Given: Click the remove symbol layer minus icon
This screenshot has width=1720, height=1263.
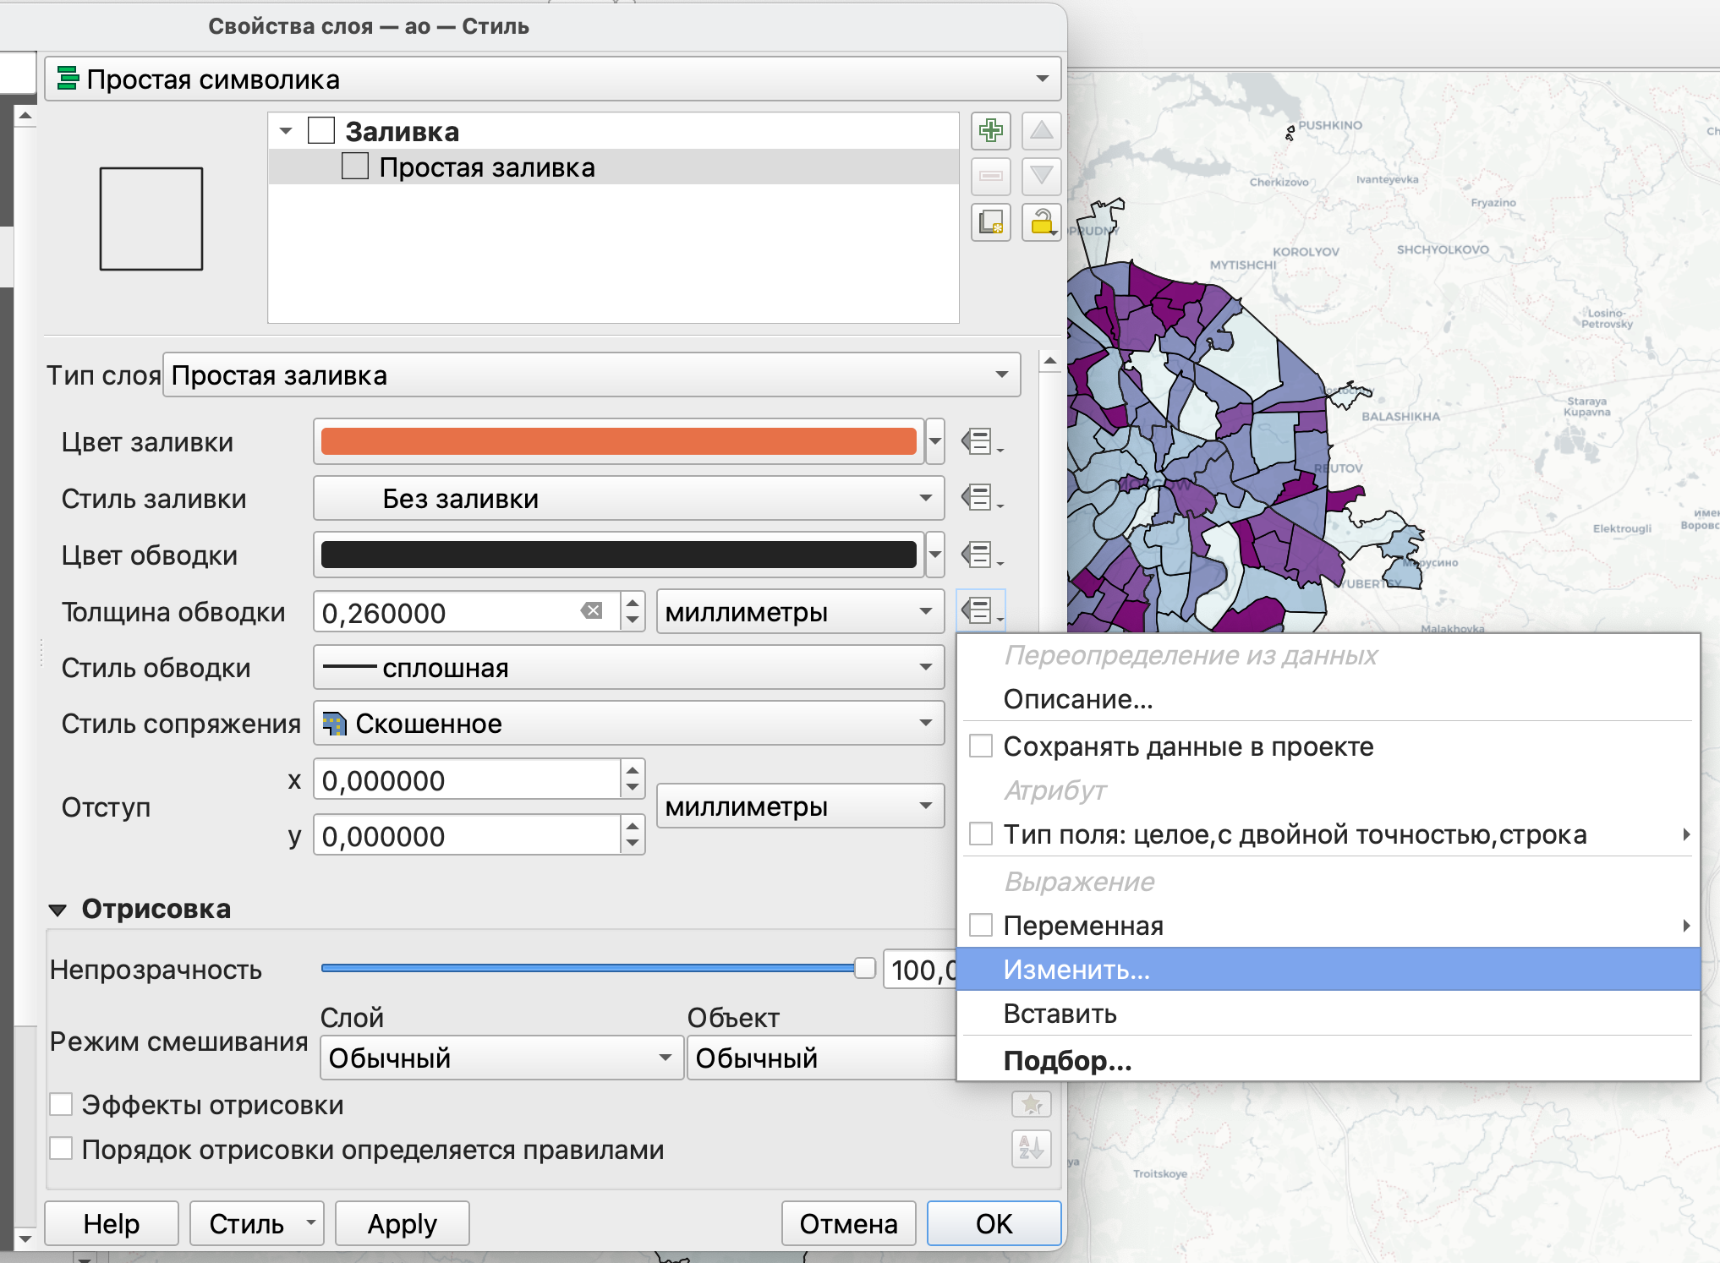Looking at the screenshot, I should [x=990, y=176].
